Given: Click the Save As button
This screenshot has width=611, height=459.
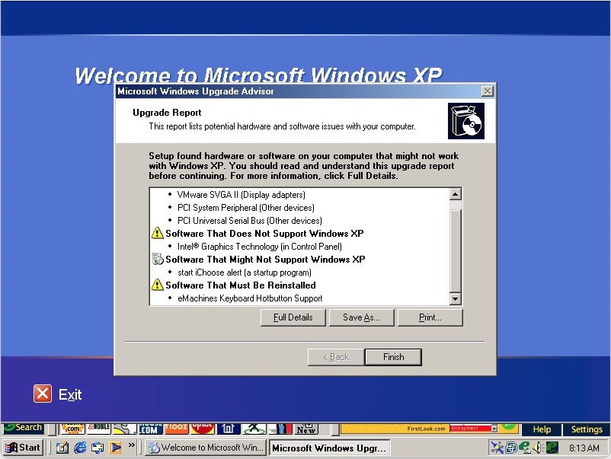Looking at the screenshot, I should 360,317.
